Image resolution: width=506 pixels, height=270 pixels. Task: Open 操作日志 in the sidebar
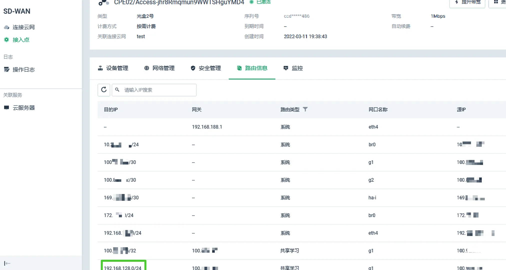point(23,69)
